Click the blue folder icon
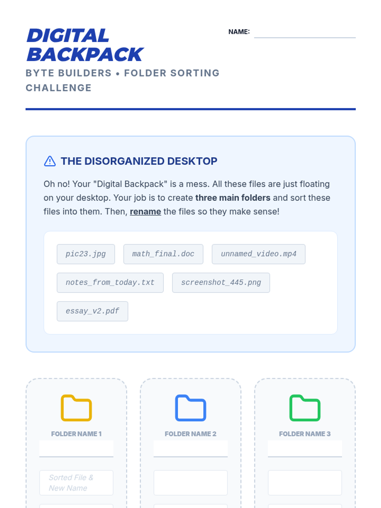This screenshot has width=381, height=508. pyautogui.click(x=190, y=408)
